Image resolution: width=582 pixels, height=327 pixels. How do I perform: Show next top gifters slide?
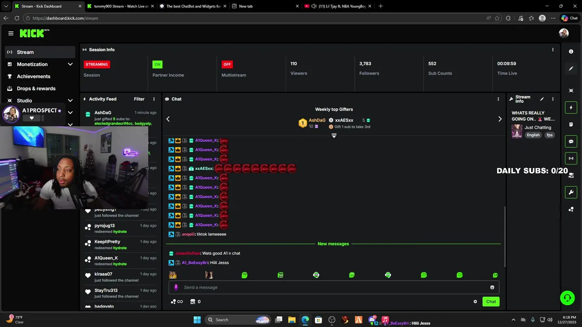[500, 119]
